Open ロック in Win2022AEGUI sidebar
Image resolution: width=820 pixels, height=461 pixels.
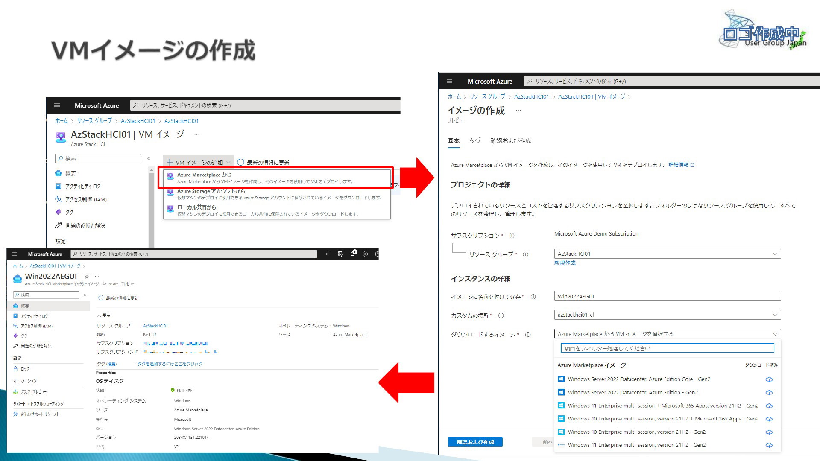point(21,369)
